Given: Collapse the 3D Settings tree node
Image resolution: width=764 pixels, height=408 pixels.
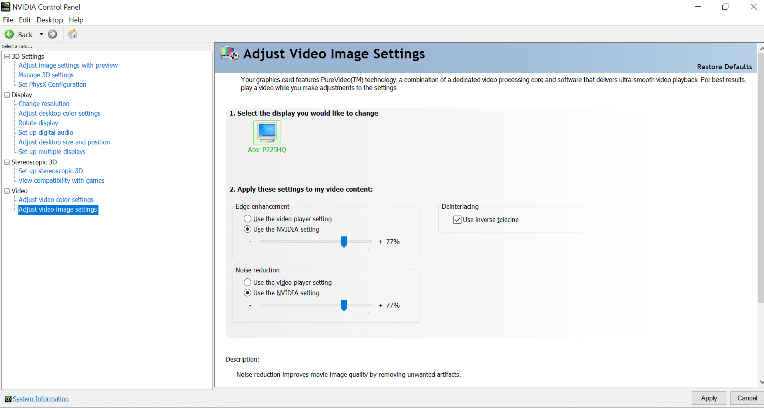Looking at the screenshot, I should pyautogui.click(x=7, y=56).
